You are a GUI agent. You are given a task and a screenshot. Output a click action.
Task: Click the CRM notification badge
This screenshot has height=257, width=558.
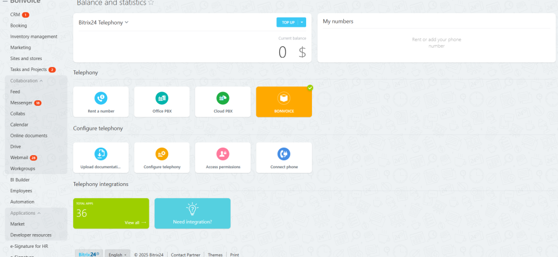[x=25, y=15]
